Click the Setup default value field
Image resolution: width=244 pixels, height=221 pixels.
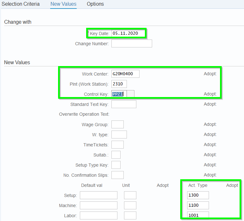(98, 195)
